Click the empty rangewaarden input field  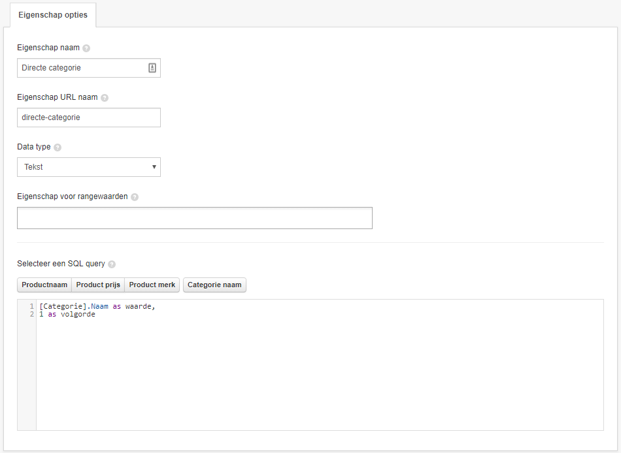click(194, 218)
